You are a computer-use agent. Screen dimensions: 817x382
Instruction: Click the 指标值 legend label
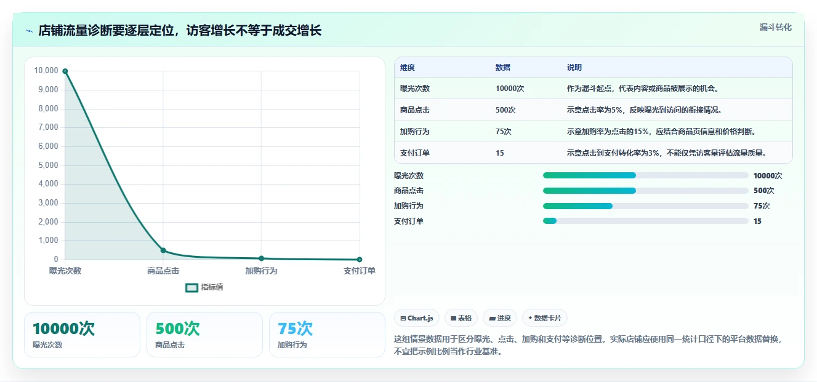[x=212, y=287]
